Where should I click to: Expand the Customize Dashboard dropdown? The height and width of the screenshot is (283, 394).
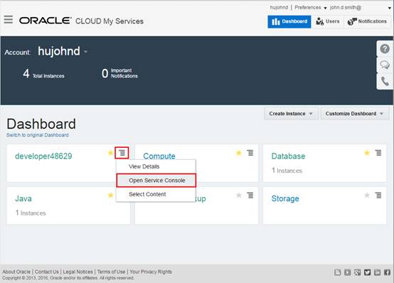[355, 114]
